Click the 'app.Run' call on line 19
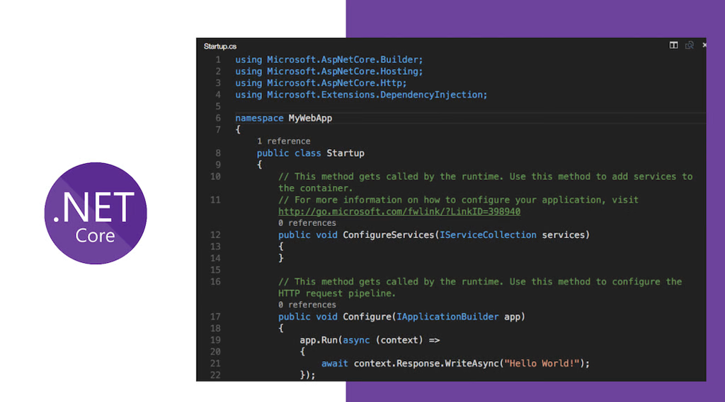725x402 pixels. (x=319, y=340)
